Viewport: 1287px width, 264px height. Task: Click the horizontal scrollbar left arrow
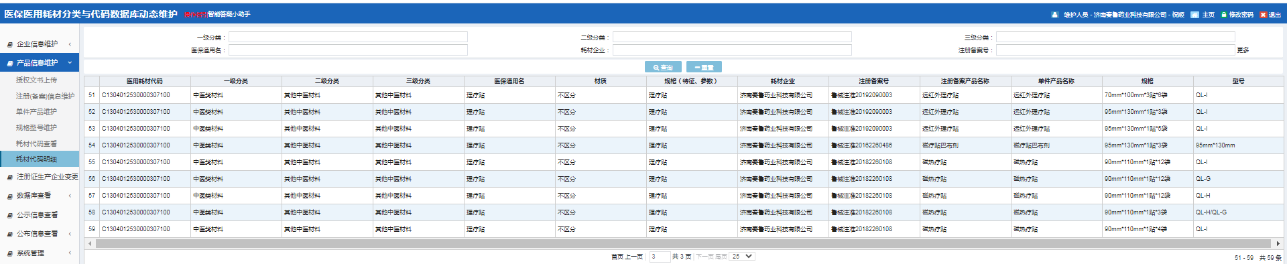(90, 244)
